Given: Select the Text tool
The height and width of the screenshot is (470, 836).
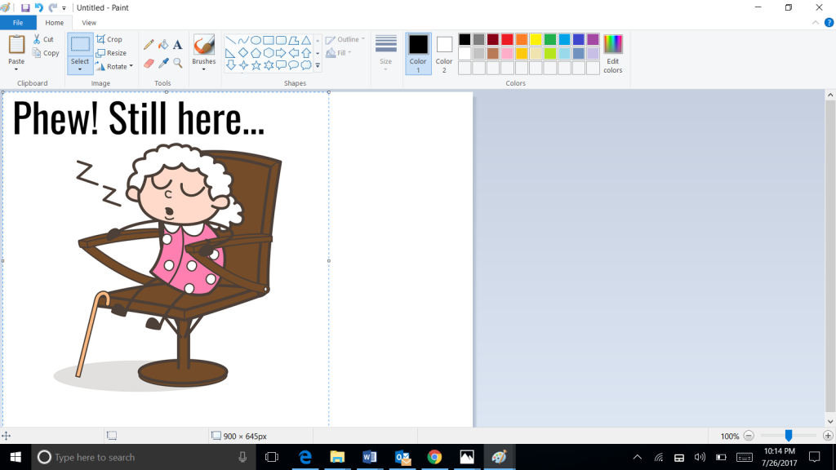Looking at the screenshot, I should click(x=176, y=45).
